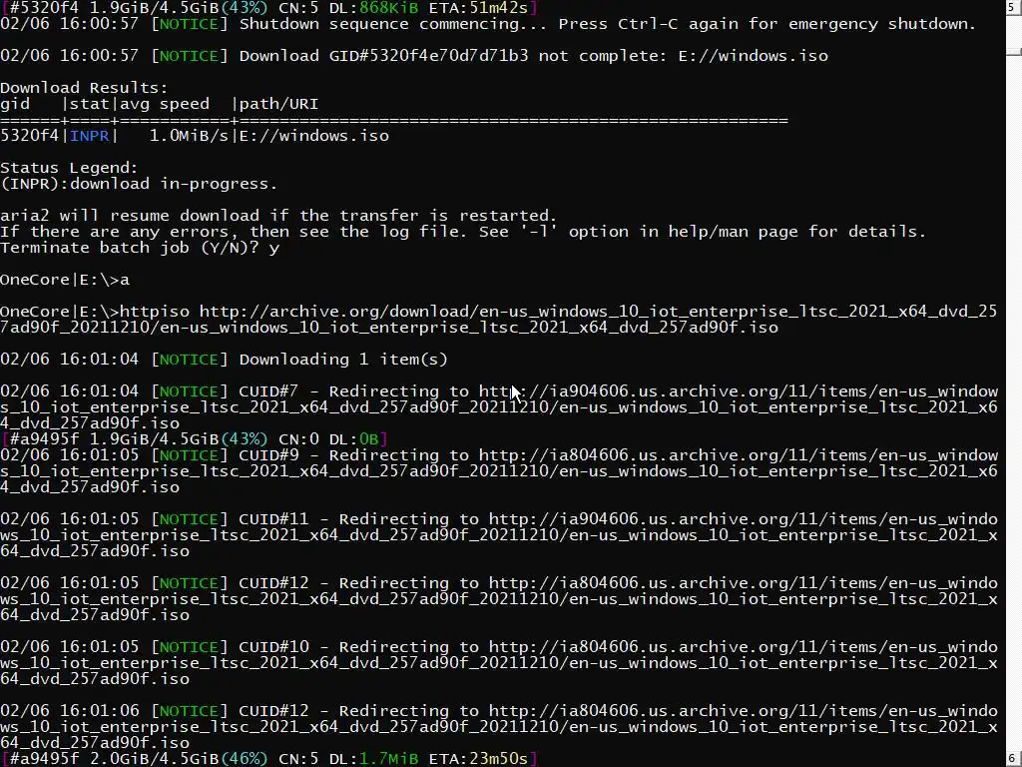The height and width of the screenshot is (767, 1022).
Task: Click 'Shutdown sequence commencing...' notice text
Action: (393, 24)
